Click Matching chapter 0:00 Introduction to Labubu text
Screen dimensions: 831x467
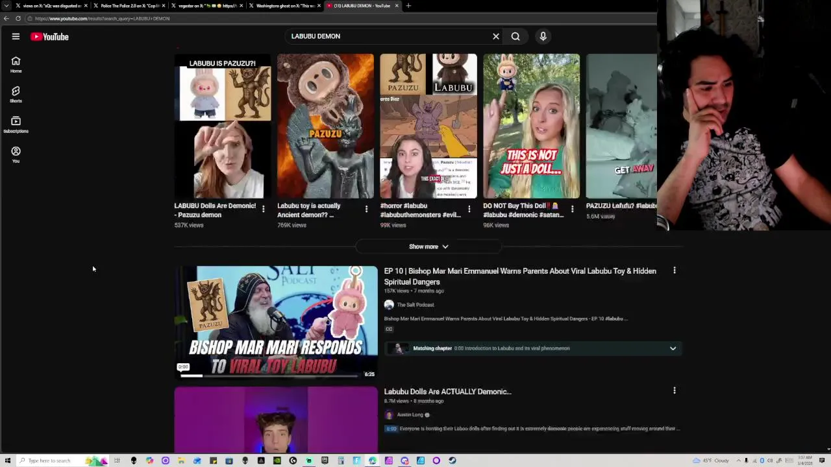tap(491, 348)
